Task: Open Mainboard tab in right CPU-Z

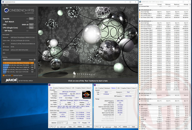Action: tap(107, 88)
